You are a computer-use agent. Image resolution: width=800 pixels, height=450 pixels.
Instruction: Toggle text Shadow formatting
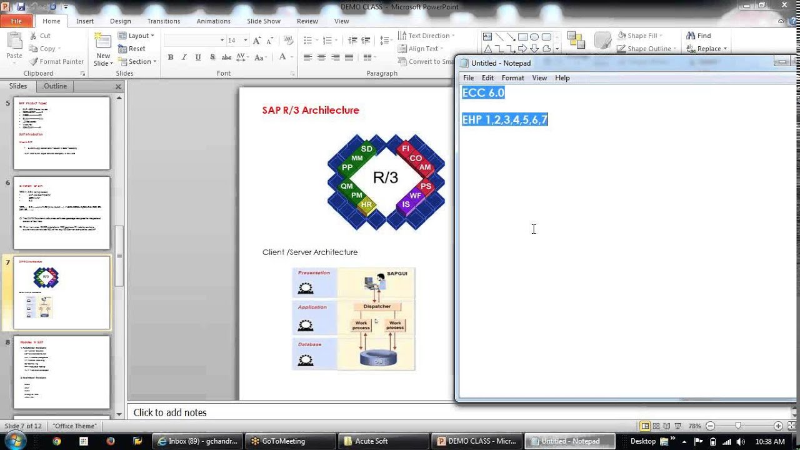pos(212,57)
